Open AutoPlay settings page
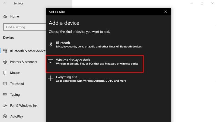This screenshot has height=122, width=217. coord(17,117)
